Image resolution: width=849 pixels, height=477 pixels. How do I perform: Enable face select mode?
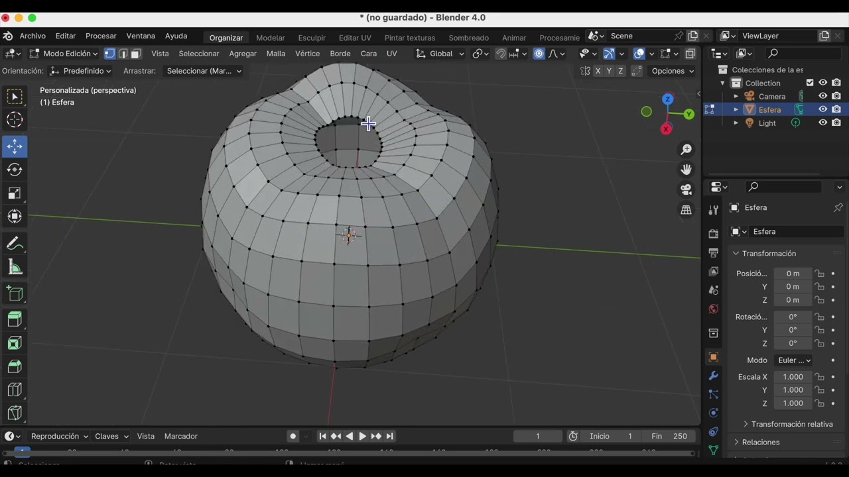(136, 54)
